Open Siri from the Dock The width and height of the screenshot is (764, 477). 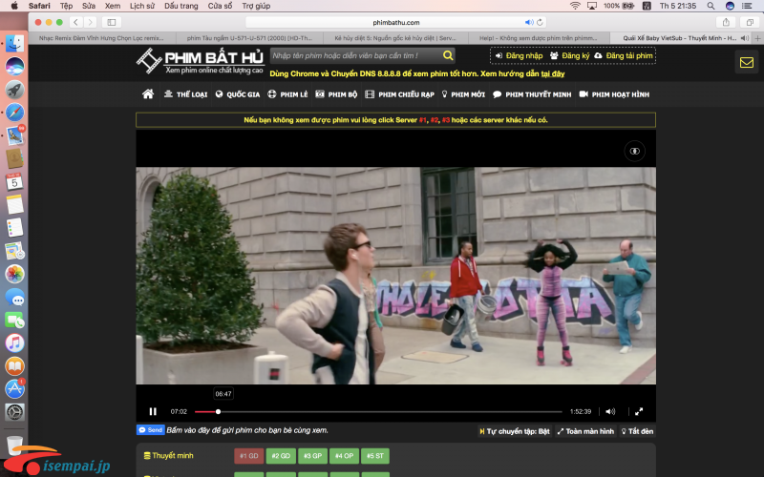[x=14, y=66]
